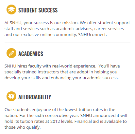Select the AFFORDABILITY heading
135x134 pixels.
(35, 97)
